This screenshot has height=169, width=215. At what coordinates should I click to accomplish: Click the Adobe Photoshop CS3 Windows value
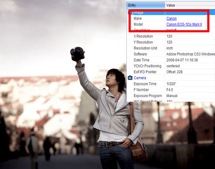190,54
